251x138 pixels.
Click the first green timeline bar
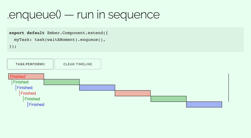62,82
